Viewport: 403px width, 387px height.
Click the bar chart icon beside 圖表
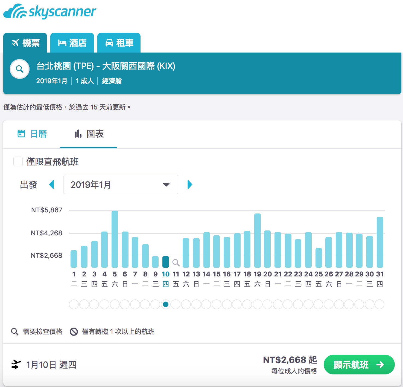78,134
